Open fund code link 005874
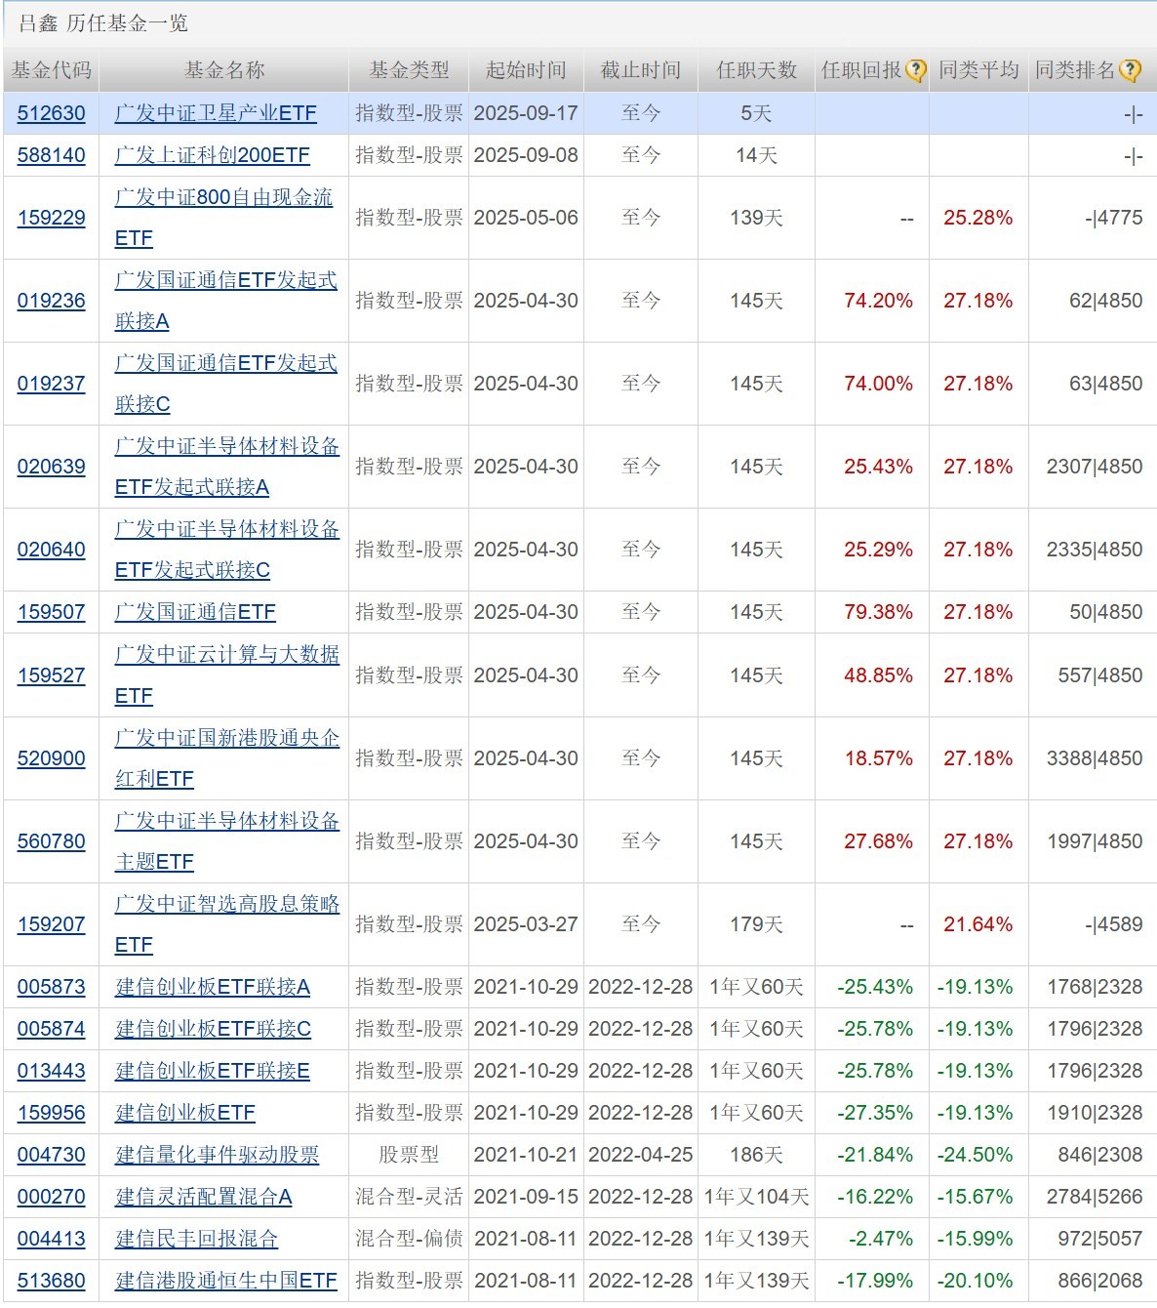 point(52,1029)
